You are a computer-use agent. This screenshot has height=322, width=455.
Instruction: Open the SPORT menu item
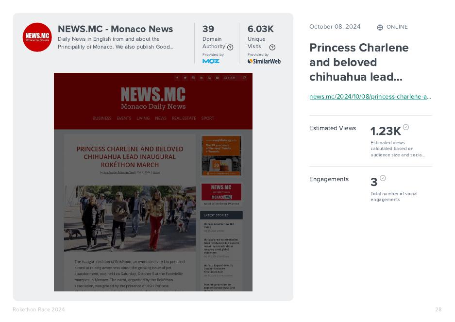click(207, 118)
